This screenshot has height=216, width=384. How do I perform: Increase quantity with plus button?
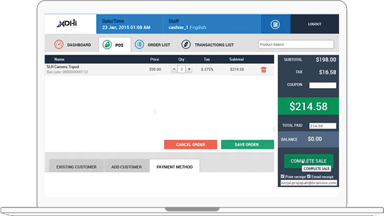click(189, 69)
